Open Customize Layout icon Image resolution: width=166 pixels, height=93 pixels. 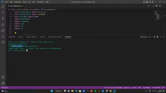coord(153,2)
